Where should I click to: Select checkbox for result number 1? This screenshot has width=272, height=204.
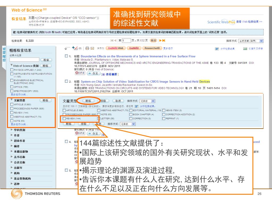click(66, 56)
